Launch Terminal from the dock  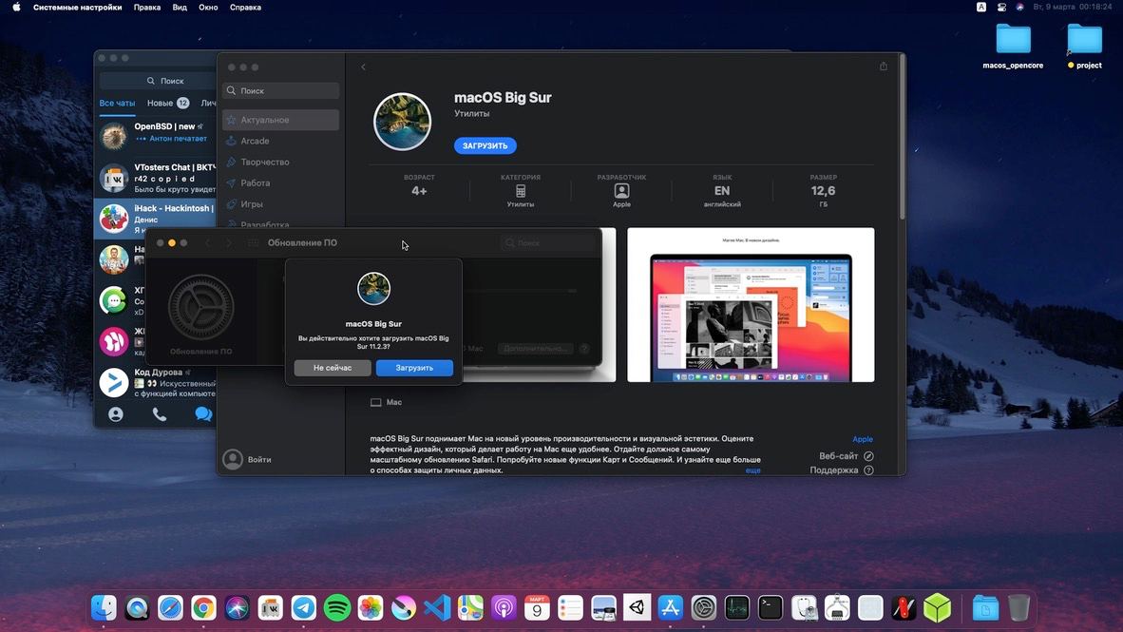pyautogui.click(x=770, y=608)
